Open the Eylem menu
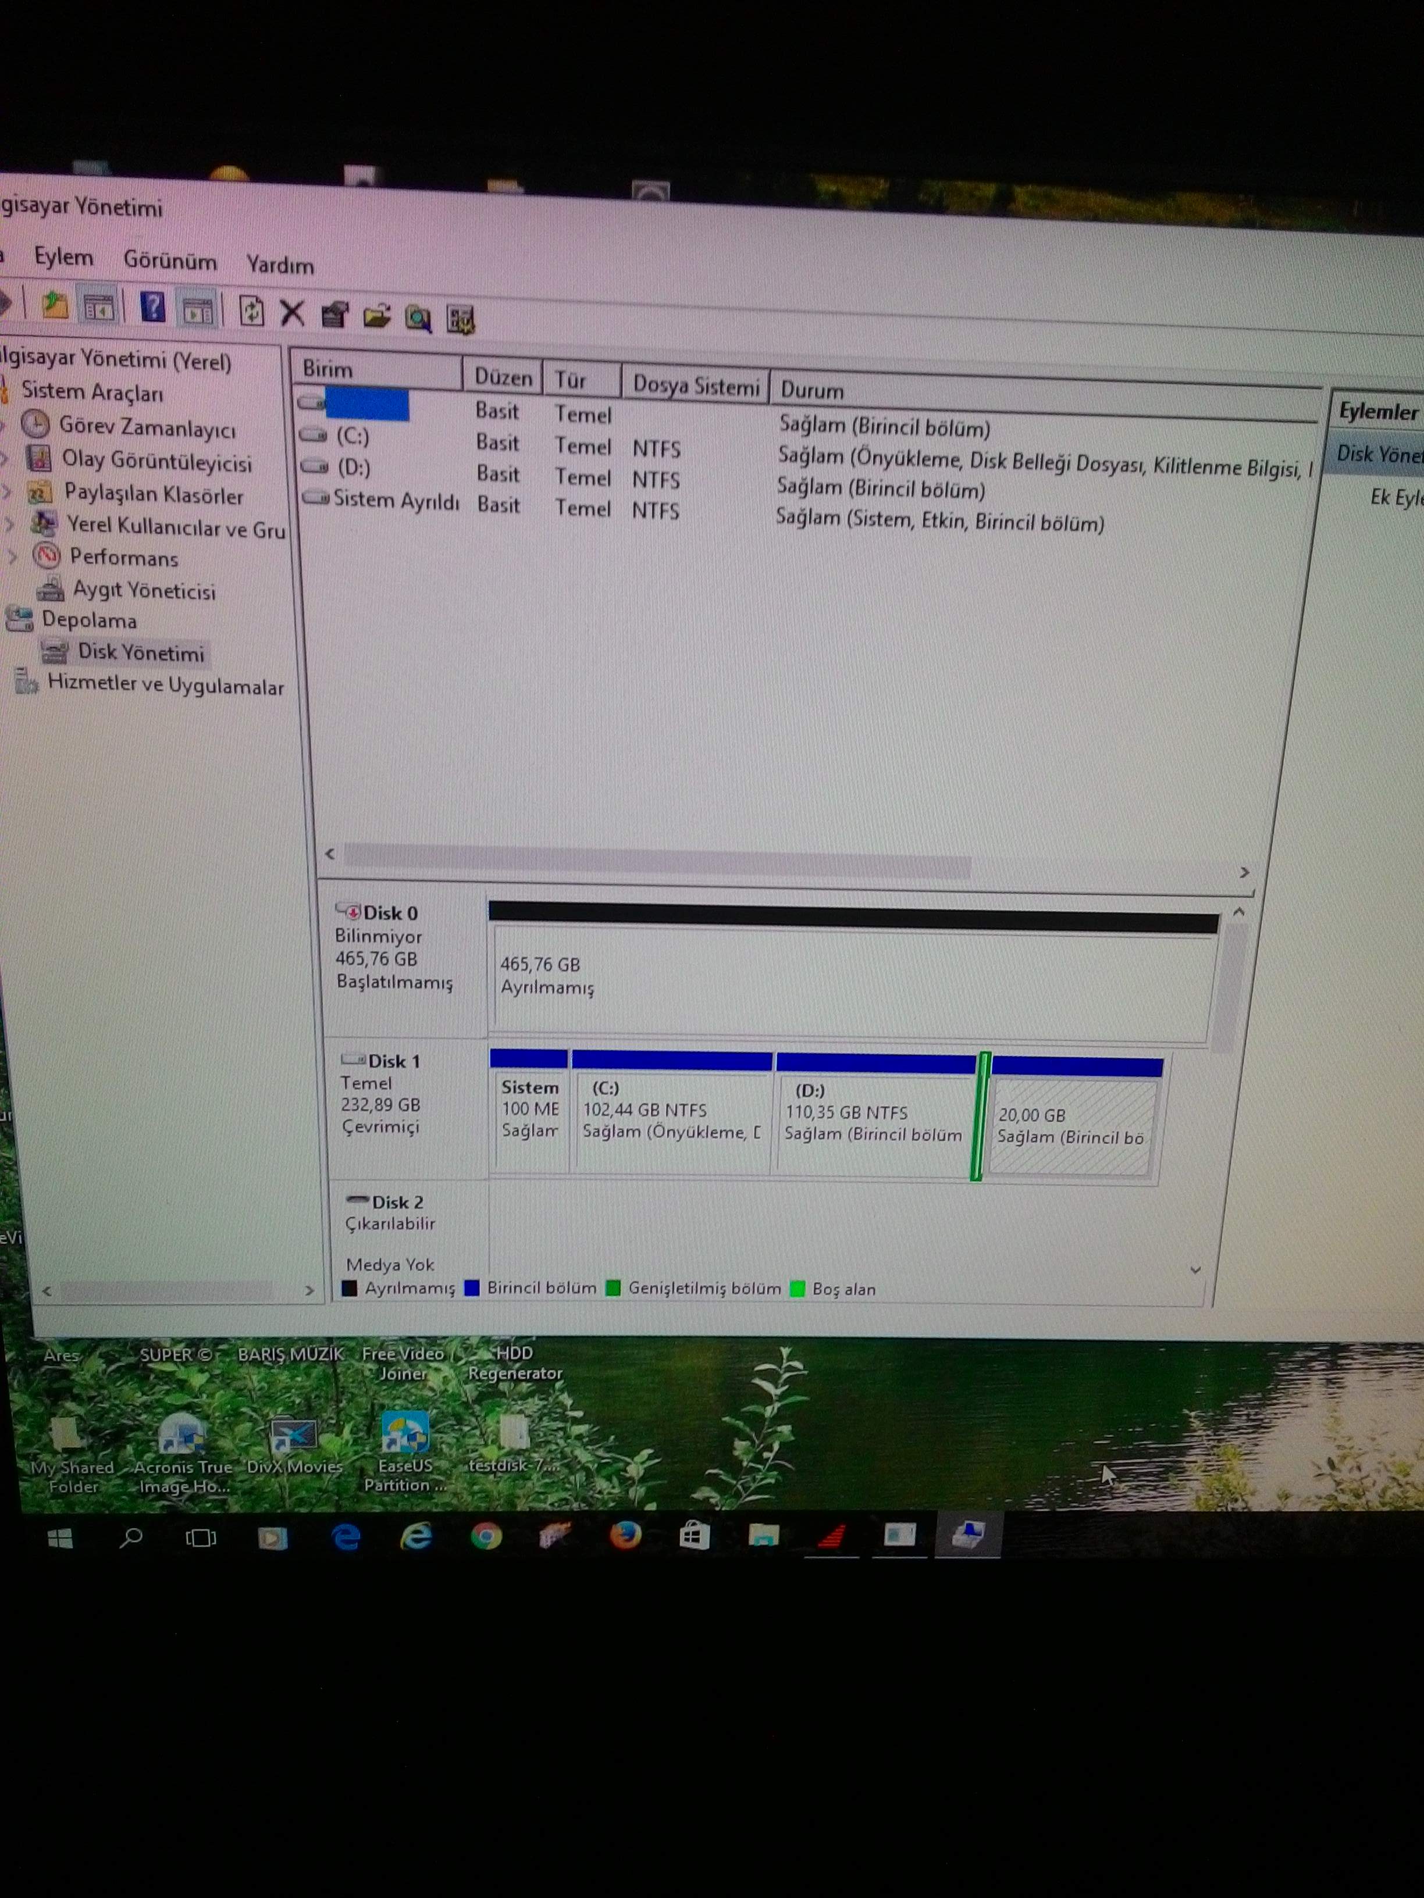The image size is (1424, 1898). pyautogui.click(x=63, y=258)
